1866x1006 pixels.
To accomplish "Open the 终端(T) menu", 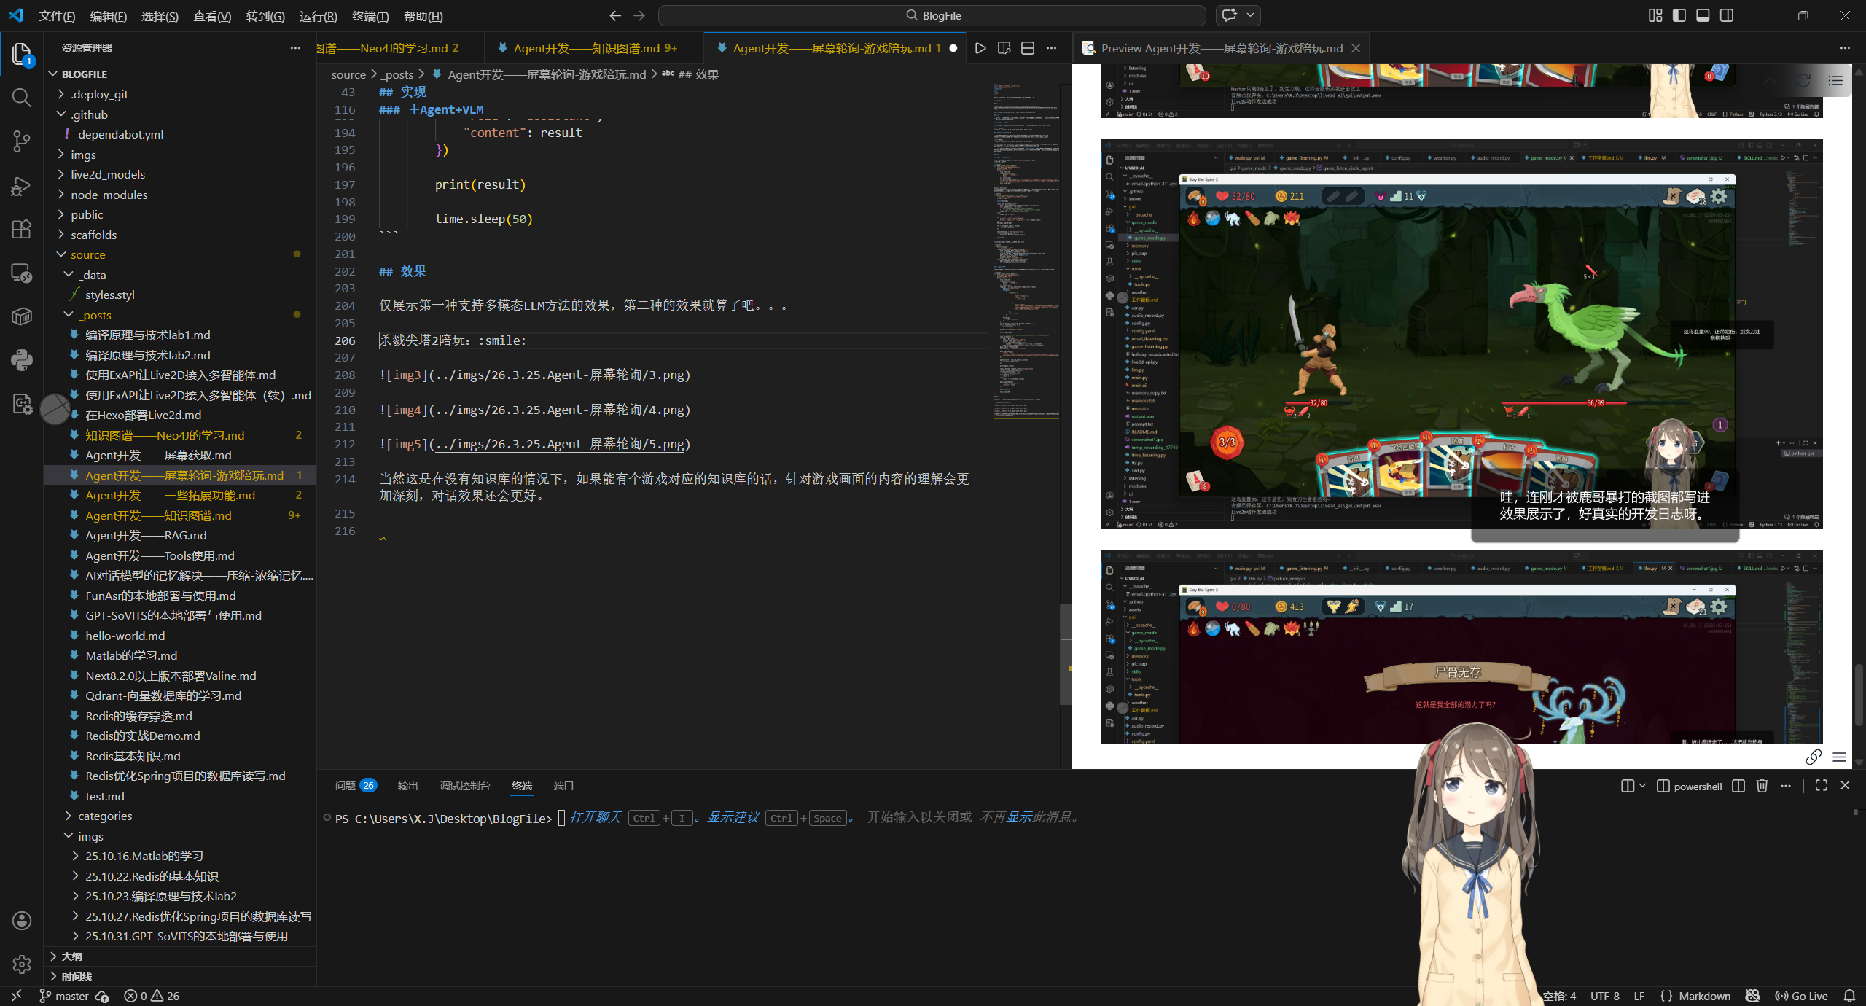I will pos(370,16).
